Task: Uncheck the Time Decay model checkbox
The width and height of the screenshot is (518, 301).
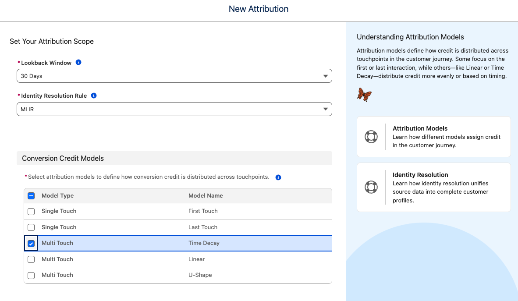Action: click(x=31, y=244)
